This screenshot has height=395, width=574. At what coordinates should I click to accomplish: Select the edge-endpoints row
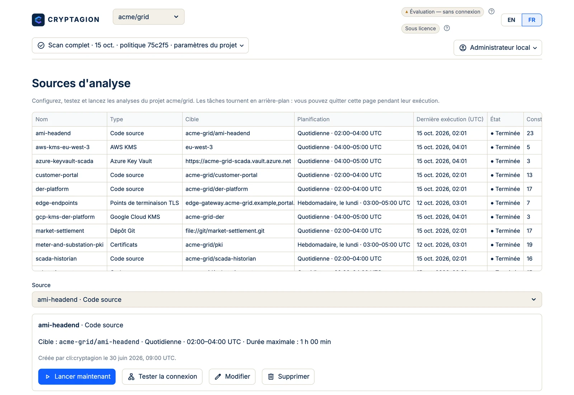[287, 203]
